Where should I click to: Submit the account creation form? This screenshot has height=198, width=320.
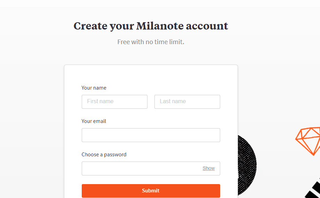click(151, 191)
